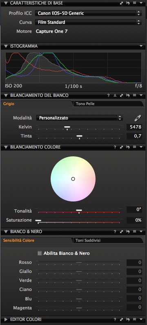This screenshot has width=147, height=325.
Task: Open help for Bianco & Nero panel
Action: pos(115,231)
